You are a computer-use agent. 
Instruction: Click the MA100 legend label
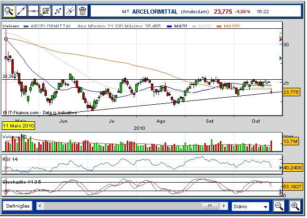click(231, 26)
